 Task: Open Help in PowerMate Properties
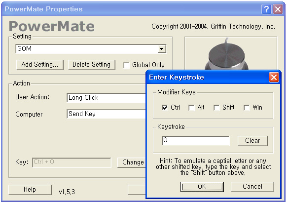[30, 190]
